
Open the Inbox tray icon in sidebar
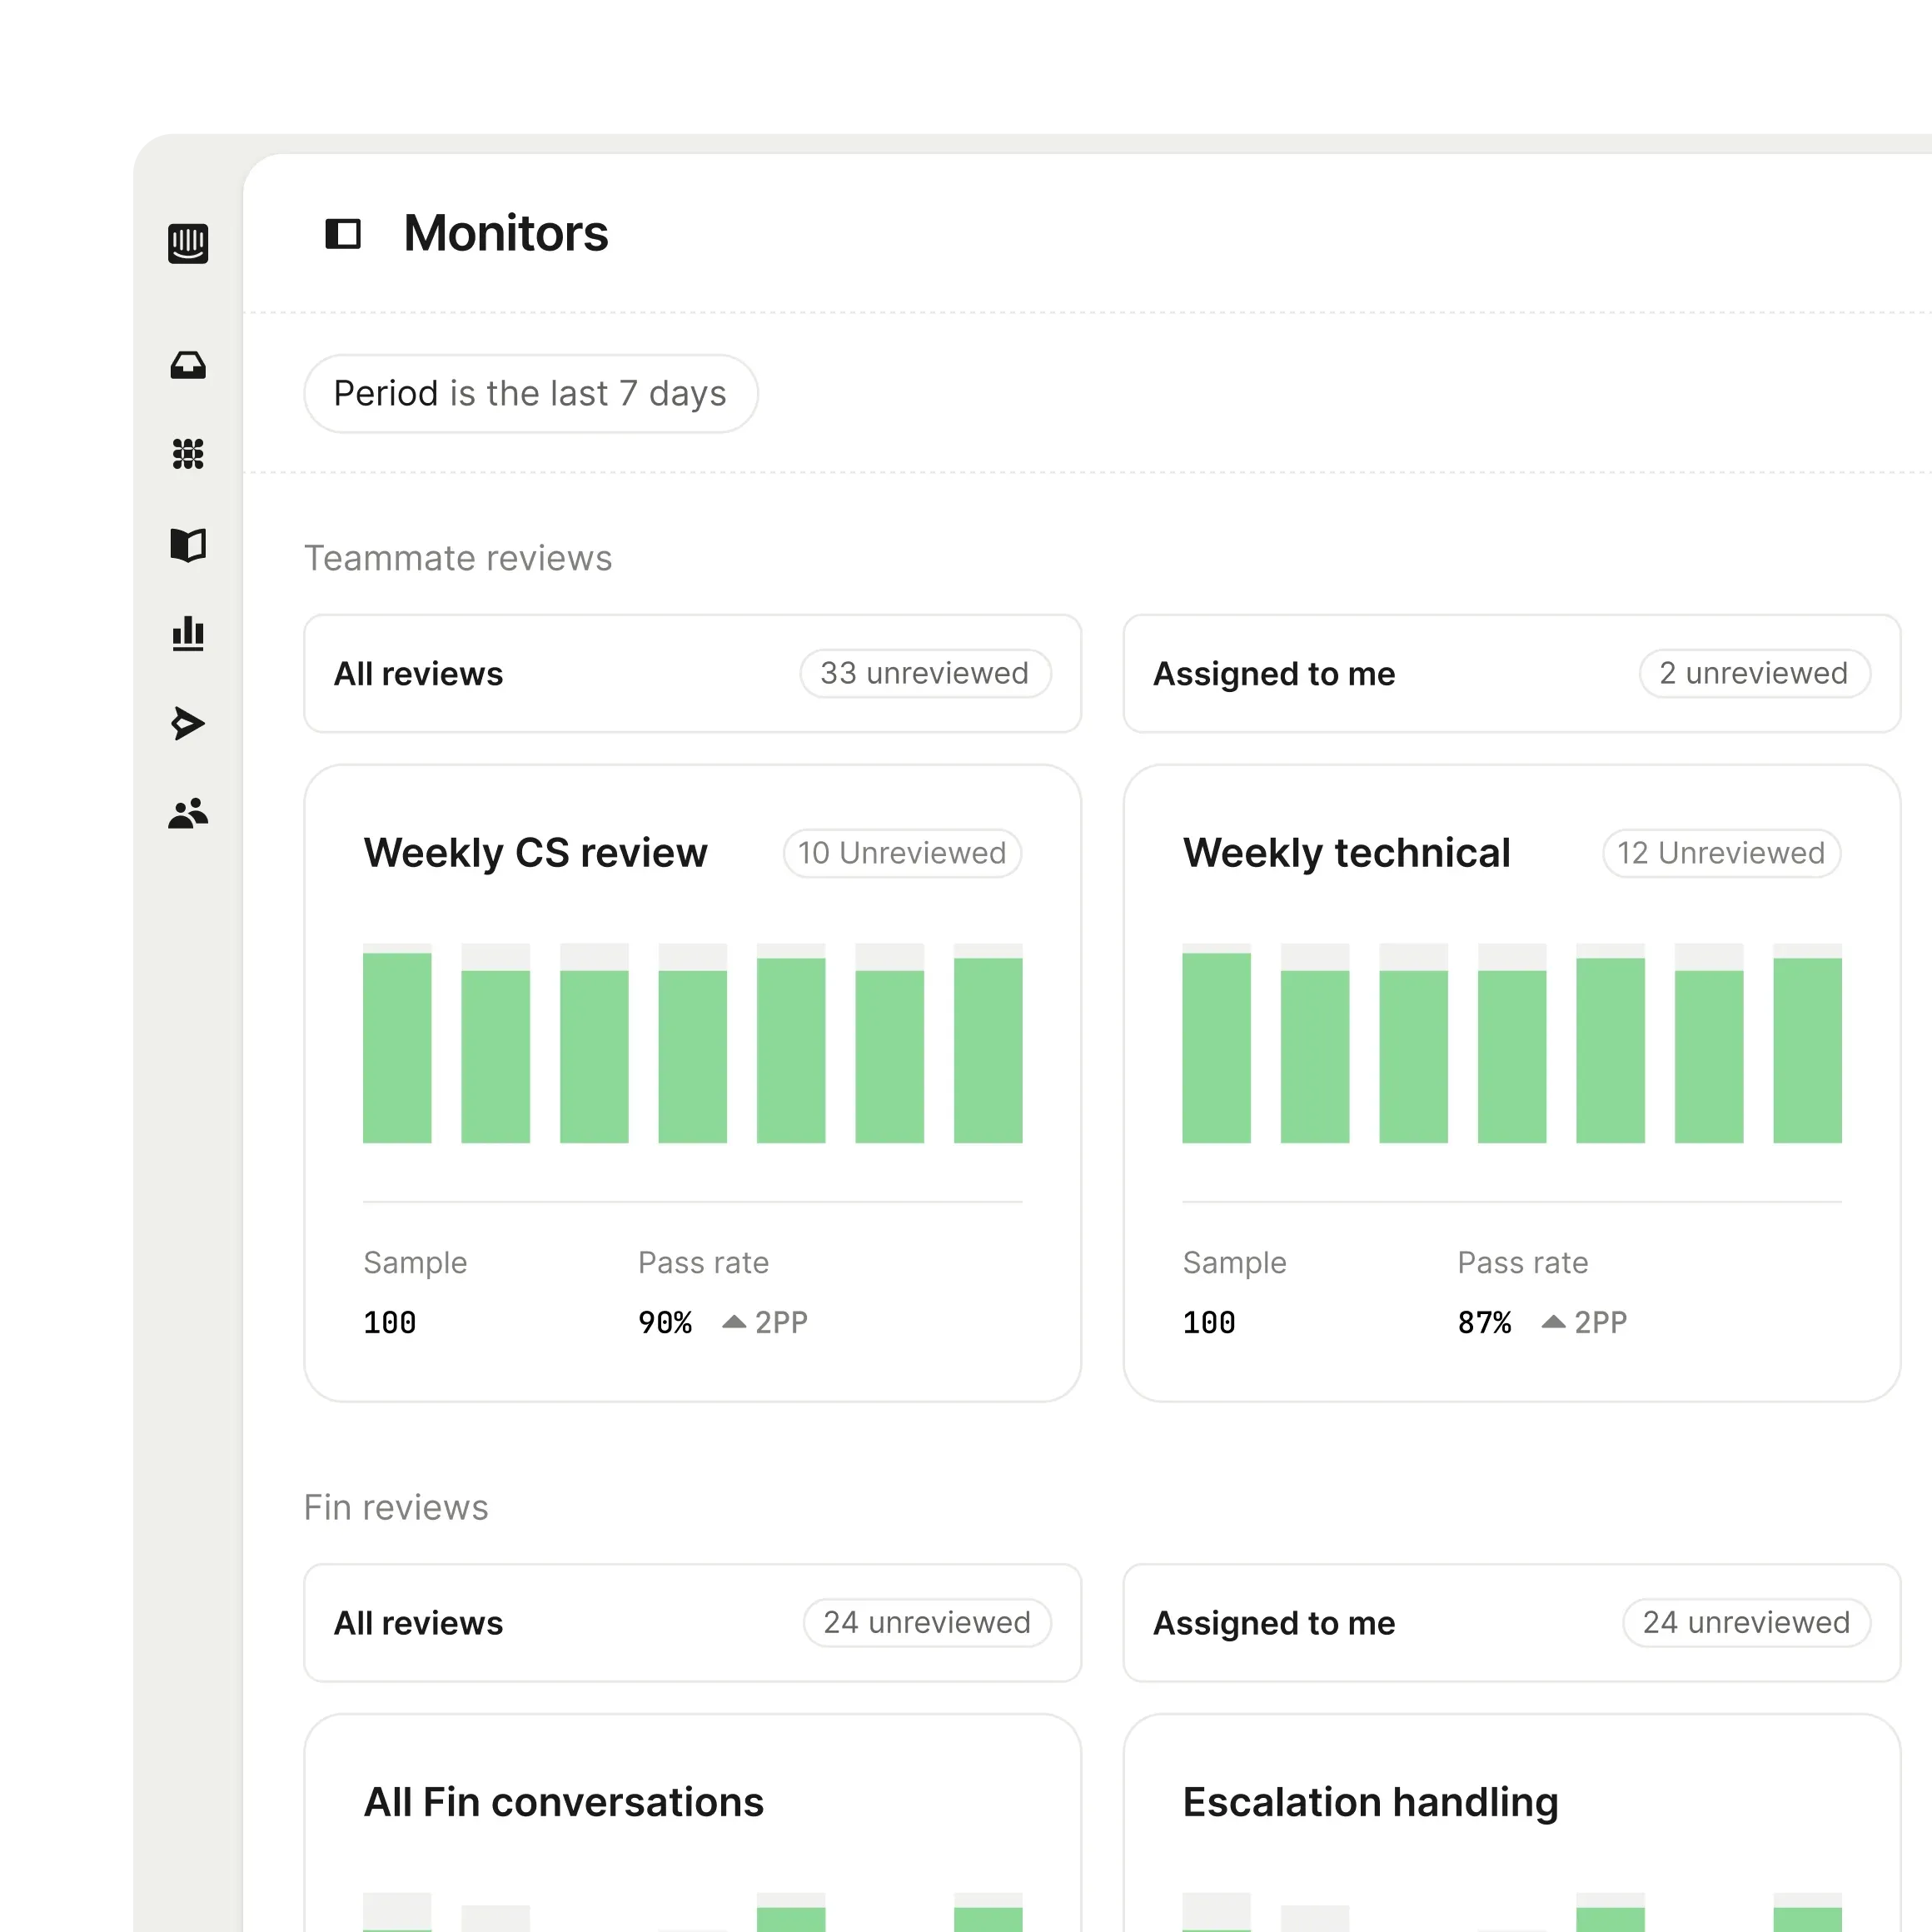click(x=188, y=365)
